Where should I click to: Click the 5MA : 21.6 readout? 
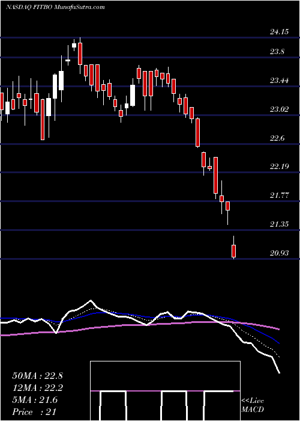click(35, 400)
